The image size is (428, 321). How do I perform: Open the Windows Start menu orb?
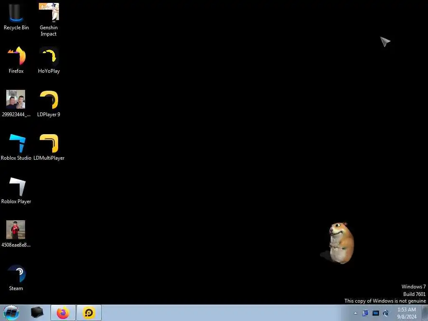point(11,313)
